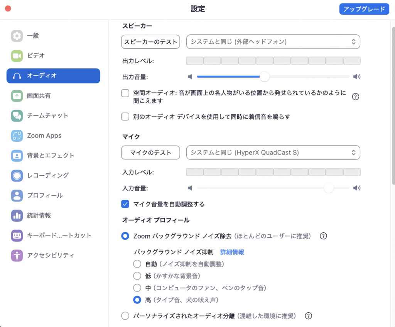Select 高 (タイプ音、犬の吠え声) option

tap(137, 300)
